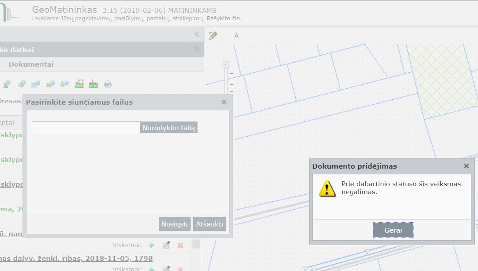
Task: Click the 'Nusiųsti' send button
Action: pos(174,224)
